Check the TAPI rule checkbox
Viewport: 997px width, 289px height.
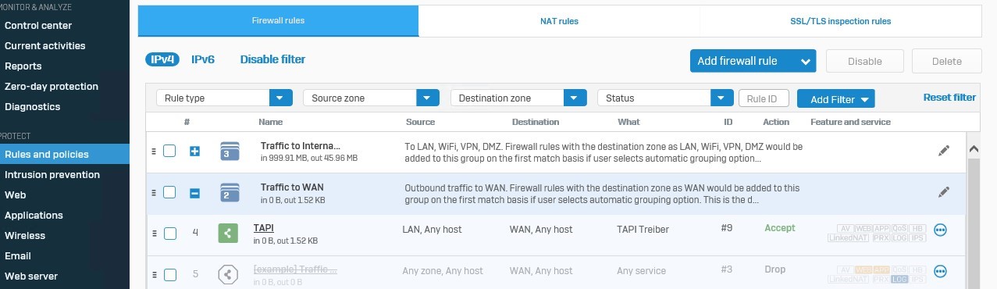tap(169, 234)
